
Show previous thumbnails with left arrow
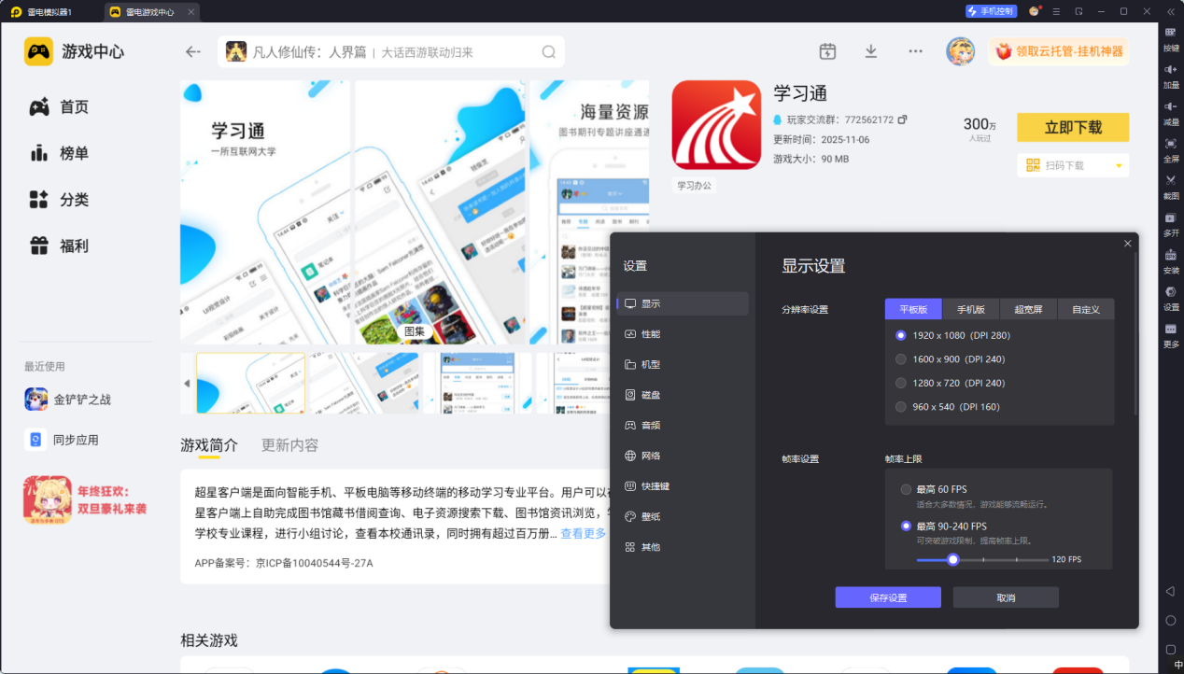(x=187, y=383)
